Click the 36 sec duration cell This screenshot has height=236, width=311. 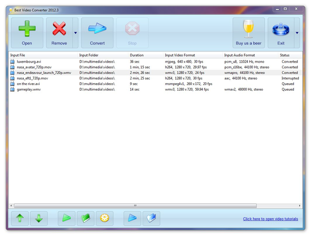tap(135, 62)
